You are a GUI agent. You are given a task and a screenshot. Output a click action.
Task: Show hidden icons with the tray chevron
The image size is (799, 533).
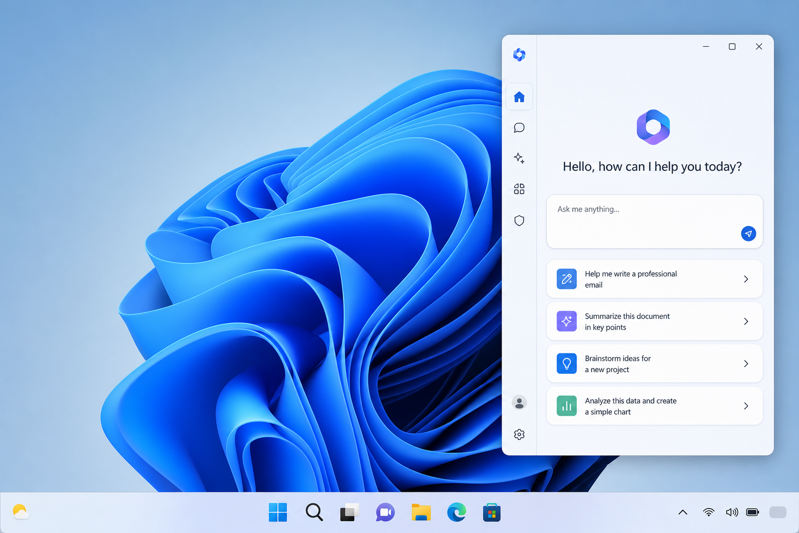tap(683, 512)
